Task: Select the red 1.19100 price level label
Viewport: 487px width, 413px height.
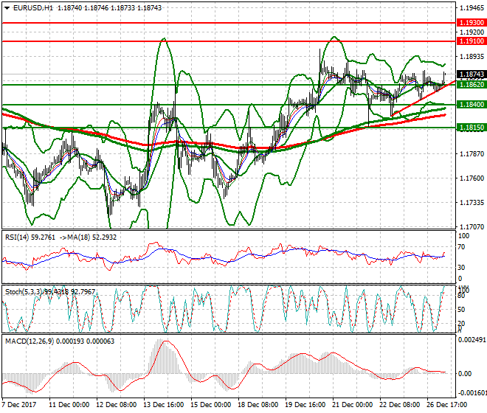Action: (x=472, y=41)
